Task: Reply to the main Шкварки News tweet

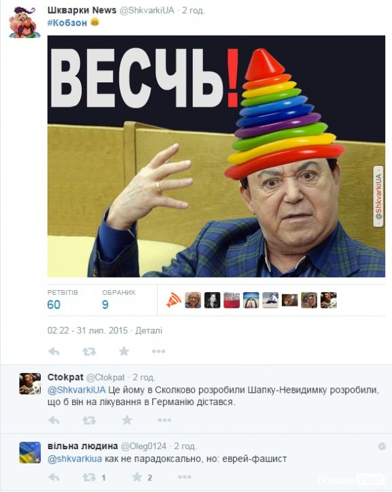Action: click(54, 351)
